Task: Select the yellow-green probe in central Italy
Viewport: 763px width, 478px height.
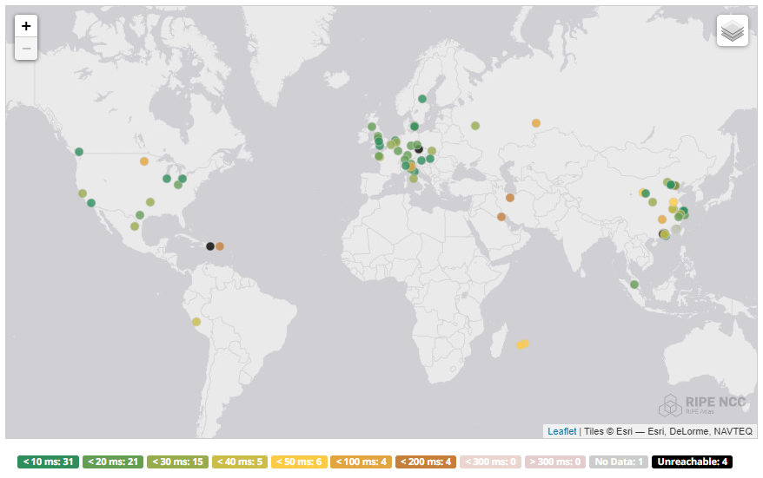Action: (x=414, y=179)
